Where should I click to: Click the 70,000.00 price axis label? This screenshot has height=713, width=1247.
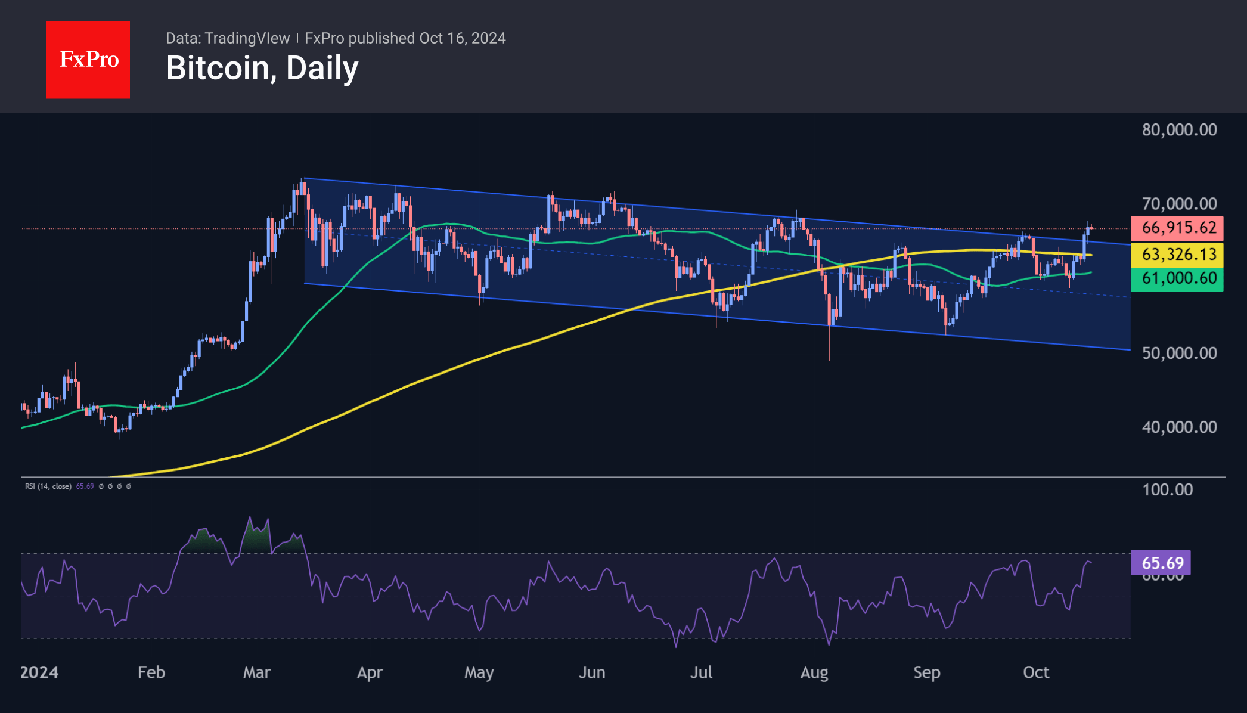(x=1179, y=204)
